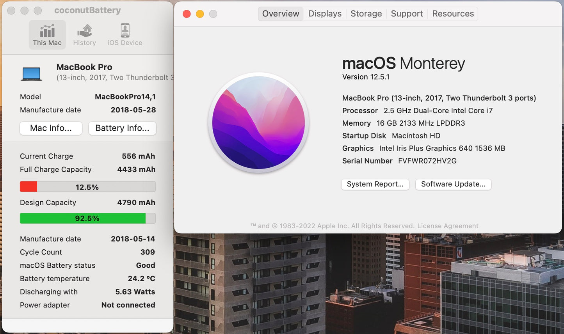Close the About This Mac window
Image resolution: width=564 pixels, height=334 pixels.
tap(187, 14)
